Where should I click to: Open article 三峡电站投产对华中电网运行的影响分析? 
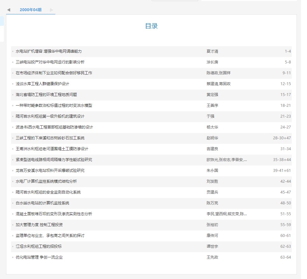pyautogui.click(x=50, y=62)
